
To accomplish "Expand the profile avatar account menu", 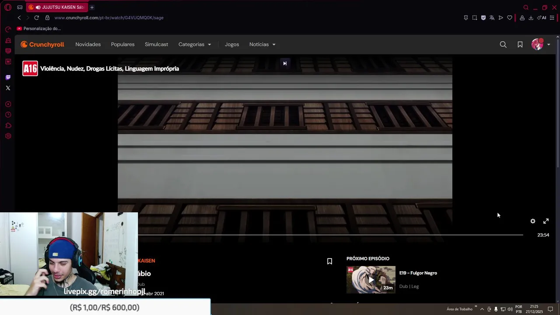I will [x=541, y=44].
